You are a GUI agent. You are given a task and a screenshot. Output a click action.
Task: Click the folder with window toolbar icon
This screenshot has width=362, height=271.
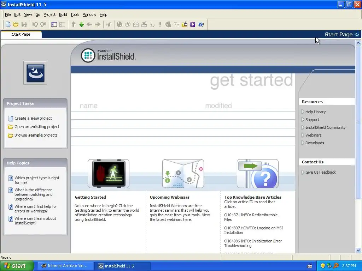(x=185, y=24)
